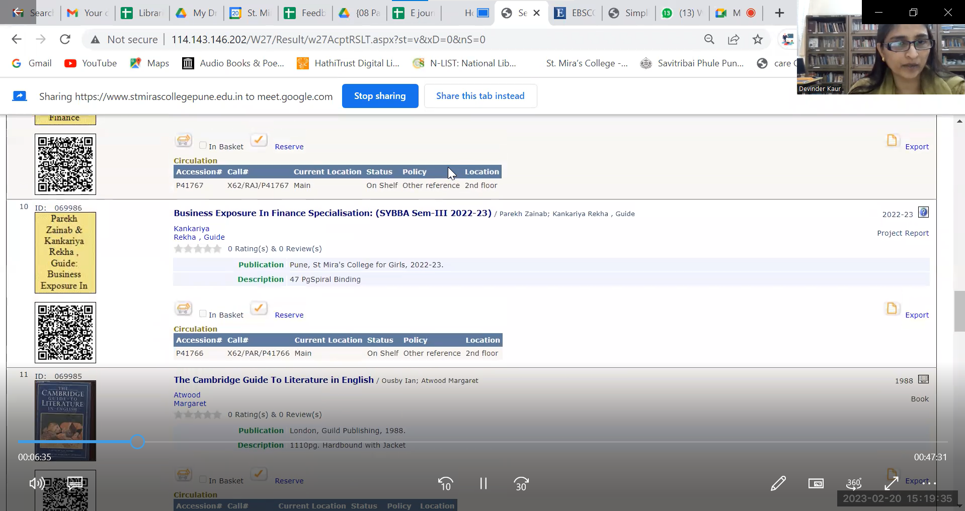Tick In Basket checkbox for Business Exposure record
Screen dimensions: 965x511
[203, 314]
